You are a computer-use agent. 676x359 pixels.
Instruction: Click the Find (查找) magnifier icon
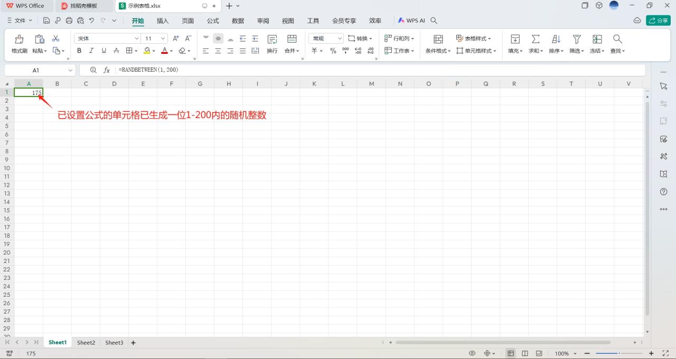click(x=617, y=39)
